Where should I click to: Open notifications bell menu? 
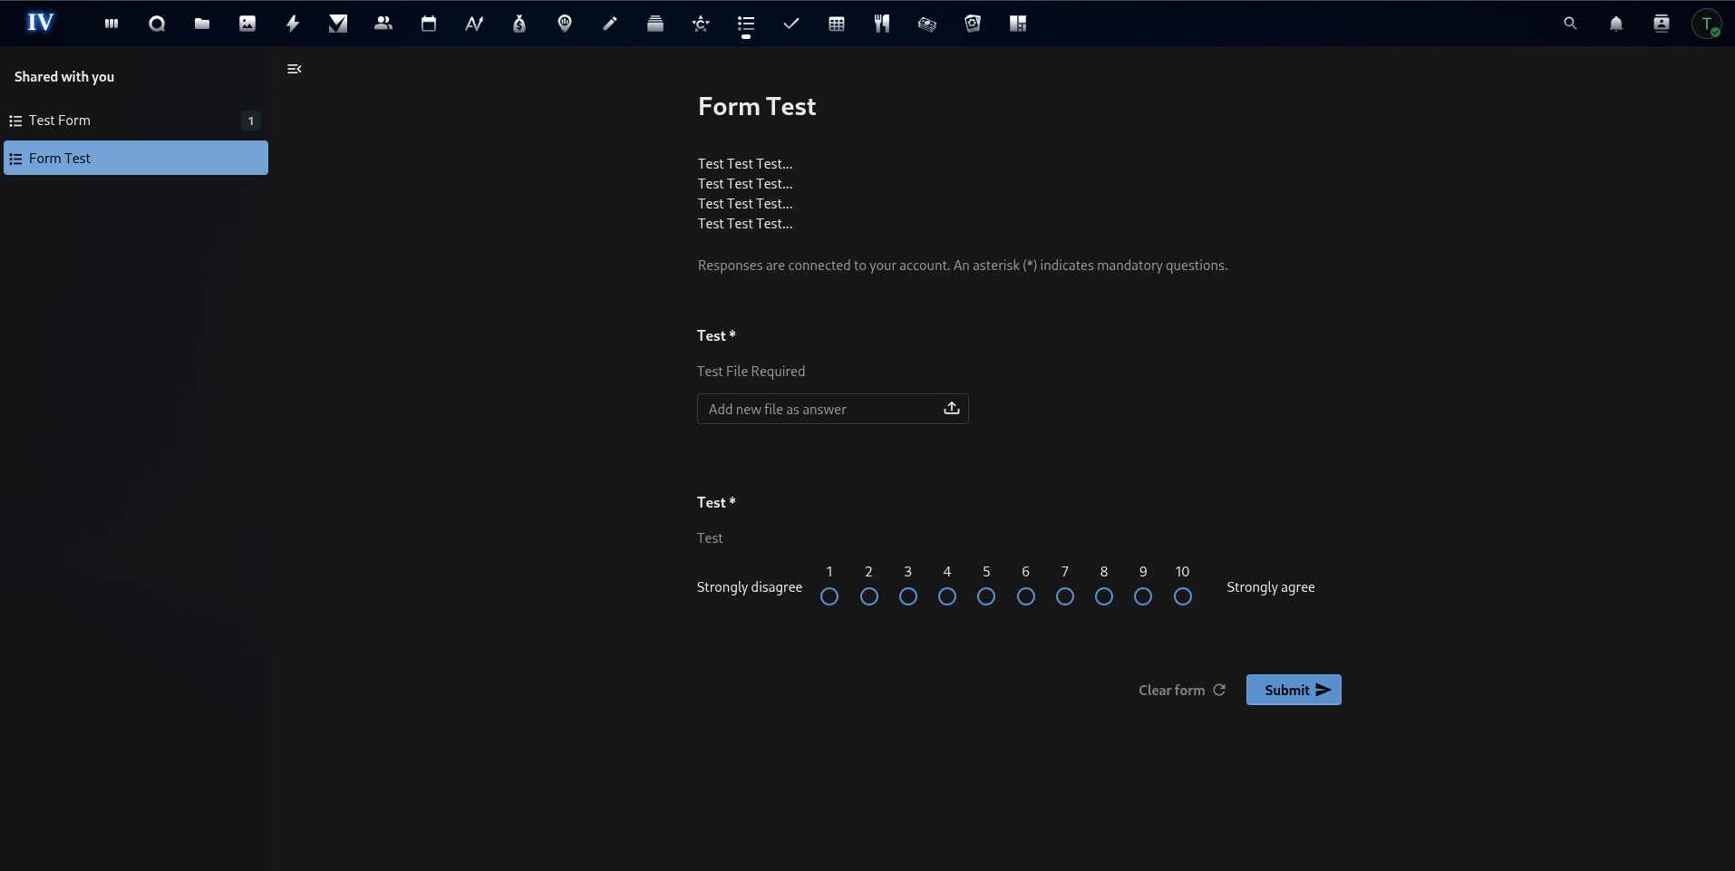[x=1616, y=24]
